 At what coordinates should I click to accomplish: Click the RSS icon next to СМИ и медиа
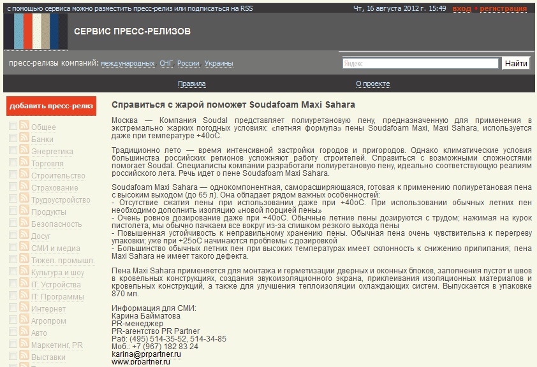click(x=24, y=247)
